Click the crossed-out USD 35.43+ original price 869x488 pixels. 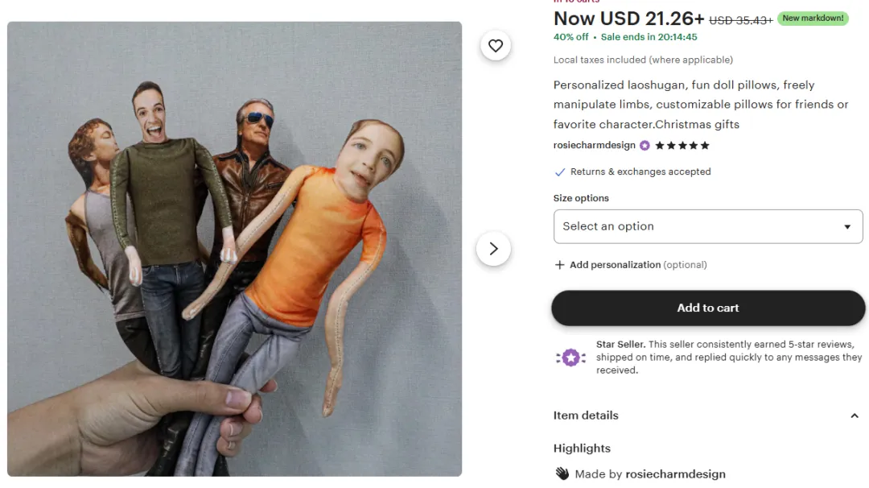point(741,20)
